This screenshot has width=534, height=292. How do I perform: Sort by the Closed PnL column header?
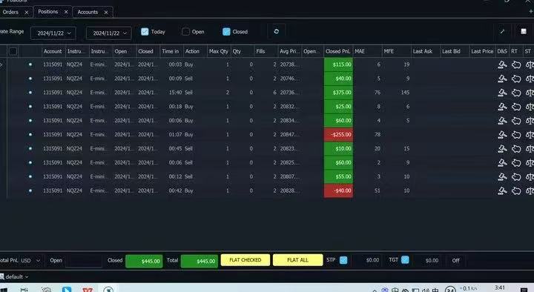click(x=337, y=51)
